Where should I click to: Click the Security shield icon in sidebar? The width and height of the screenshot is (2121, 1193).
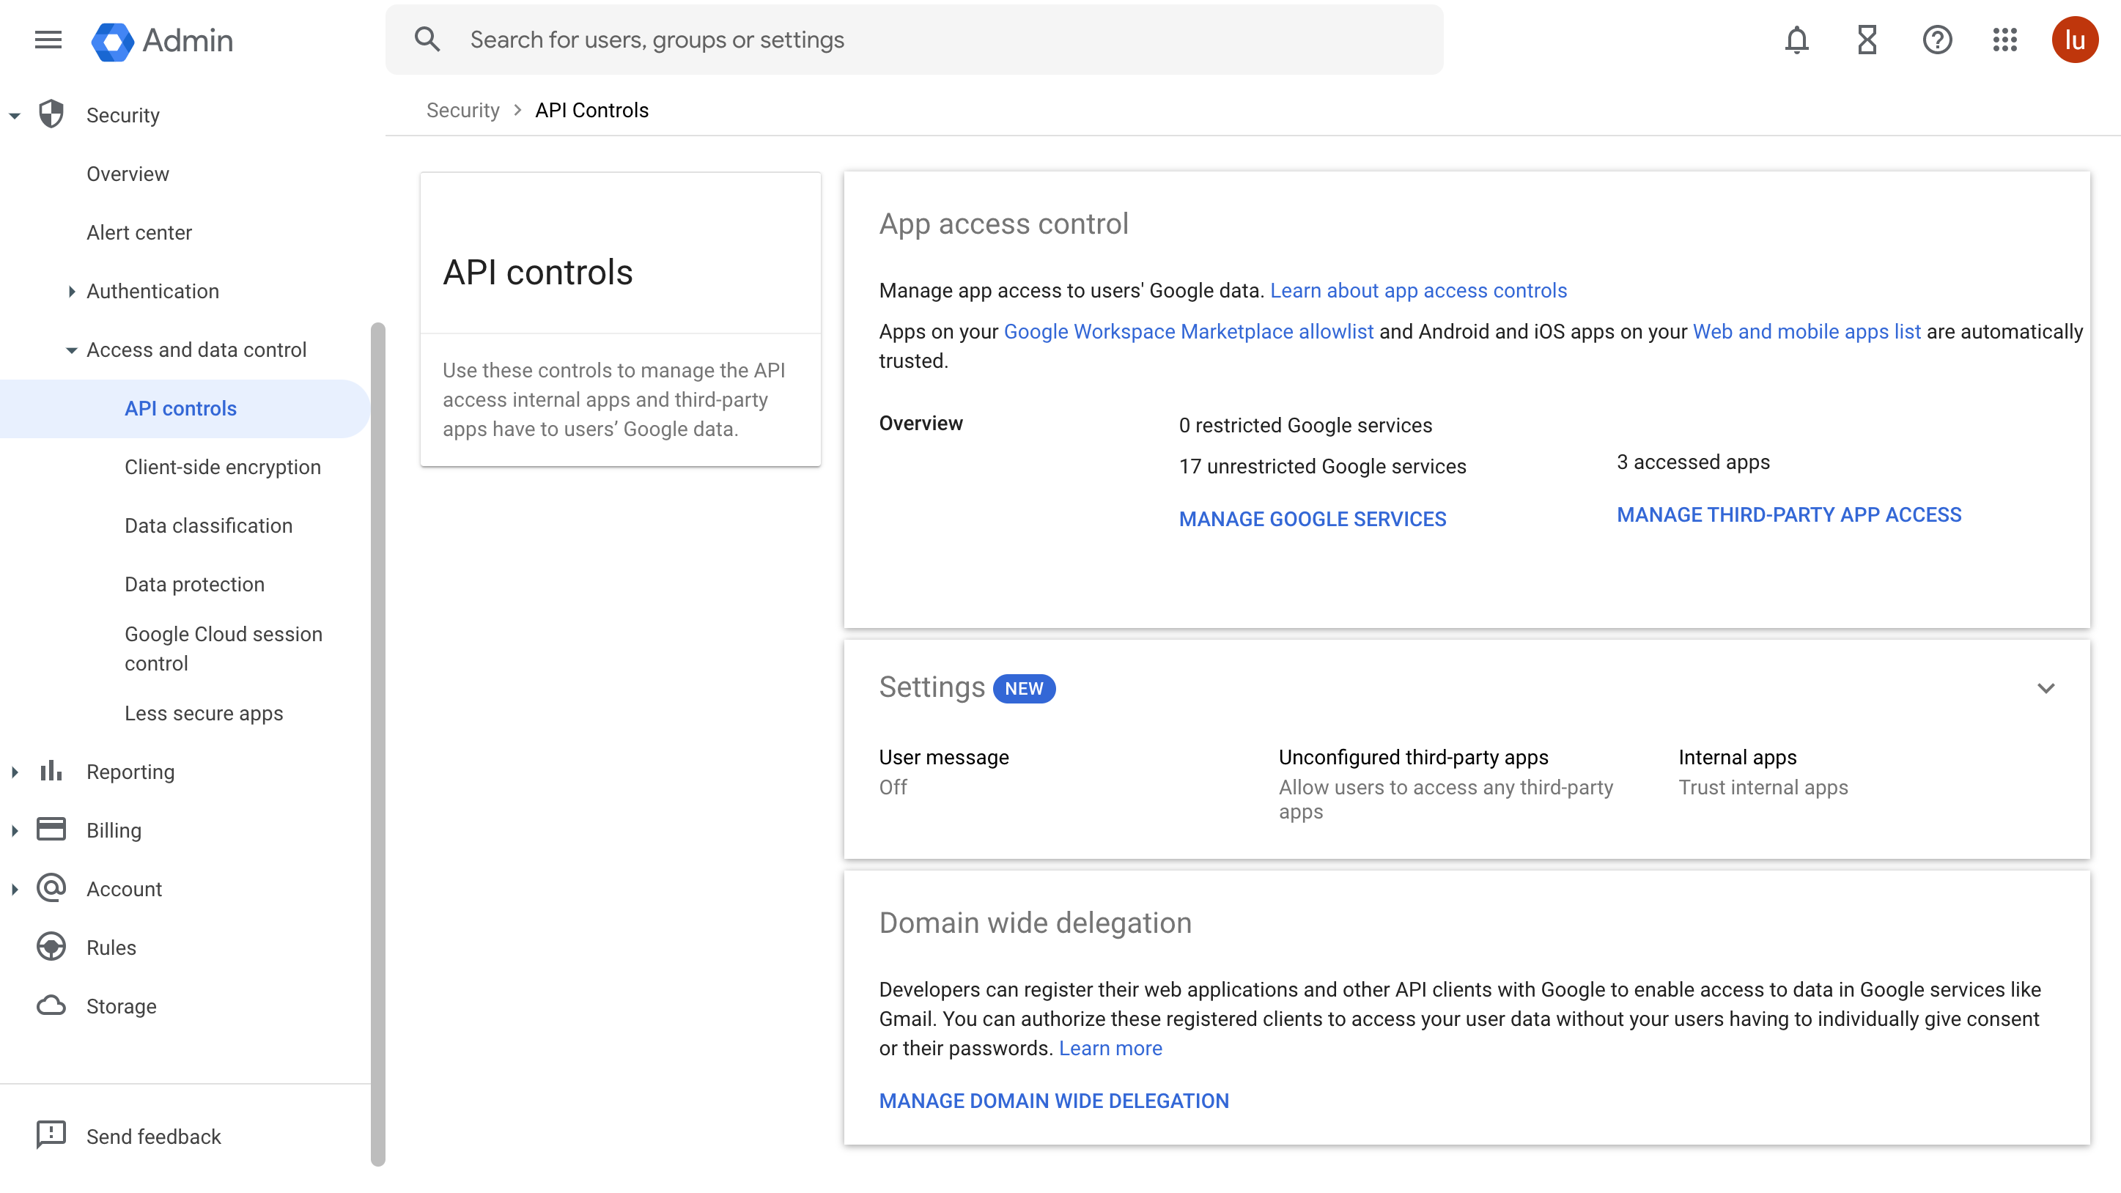pyautogui.click(x=50, y=114)
